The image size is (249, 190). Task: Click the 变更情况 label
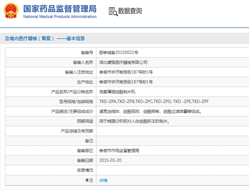(x=85, y=170)
